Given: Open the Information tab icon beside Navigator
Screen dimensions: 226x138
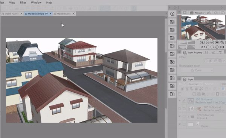Looking at the screenshot, I should click(223, 13).
